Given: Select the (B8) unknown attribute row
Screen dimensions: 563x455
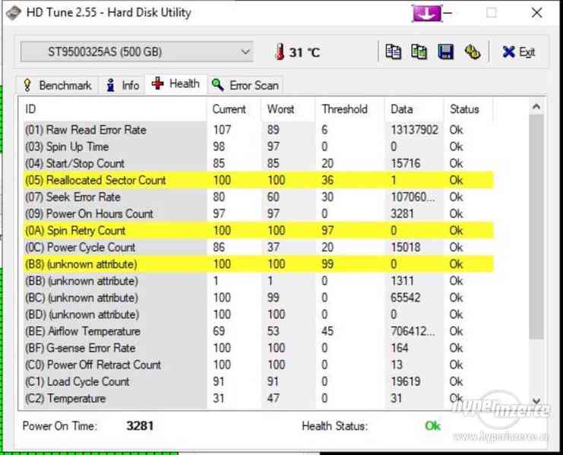Looking at the screenshot, I should coord(258,264).
